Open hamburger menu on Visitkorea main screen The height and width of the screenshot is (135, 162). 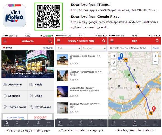(5, 41)
